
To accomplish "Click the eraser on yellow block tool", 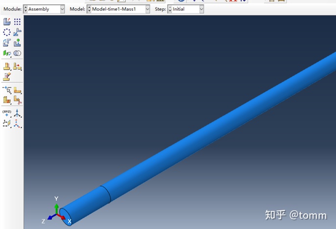I will [7, 76].
